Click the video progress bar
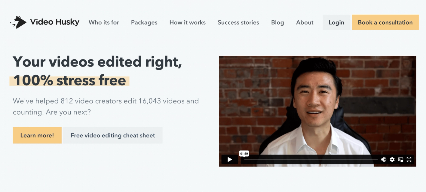Screen dimensions: 426x192 311,160
